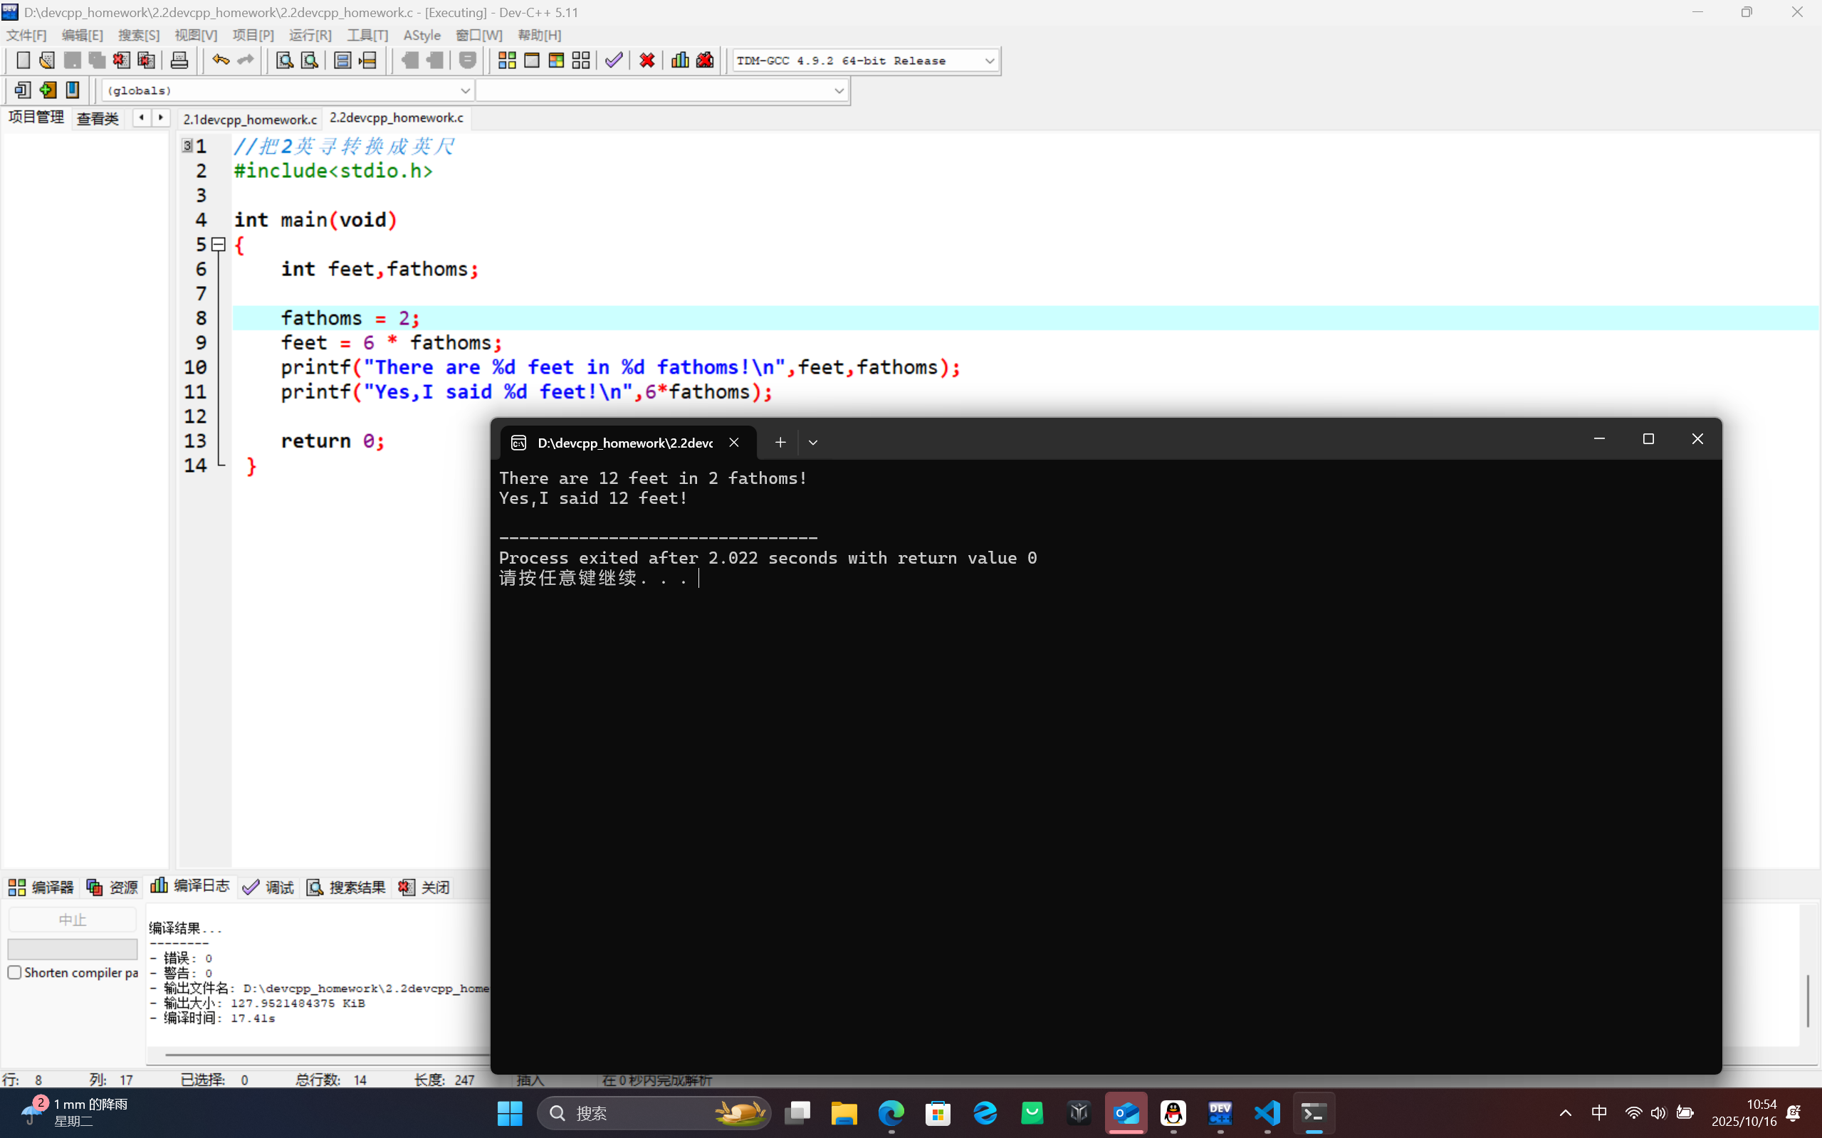Screen dimensions: 1822x1138
Task: Click the bar chart profile analysis icon
Action: point(680,60)
